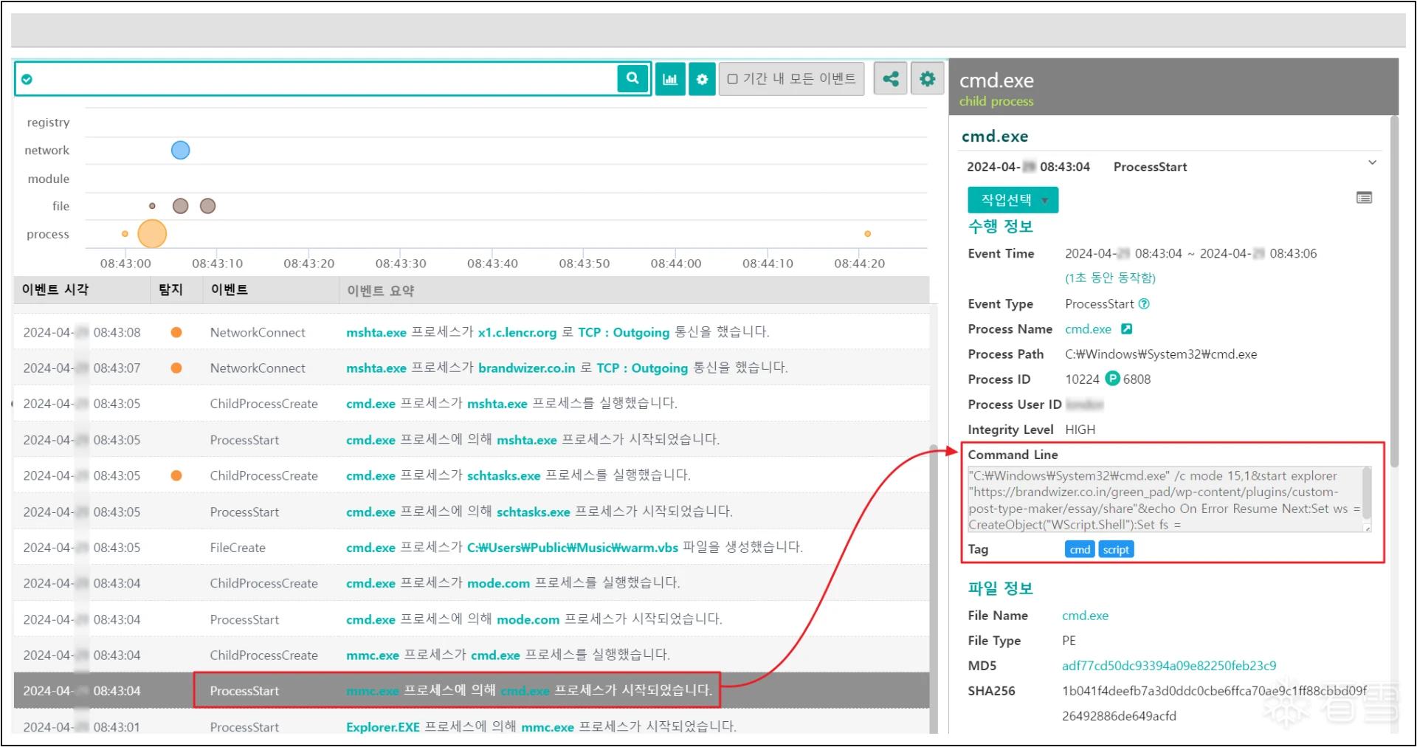Click the 6808 parent process ID
Image resolution: width=1417 pixels, height=747 pixels.
(1137, 379)
